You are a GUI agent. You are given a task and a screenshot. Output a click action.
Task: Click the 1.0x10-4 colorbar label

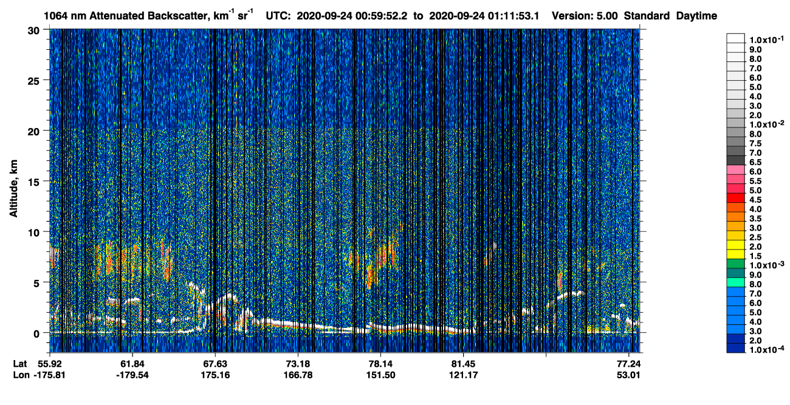point(768,350)
